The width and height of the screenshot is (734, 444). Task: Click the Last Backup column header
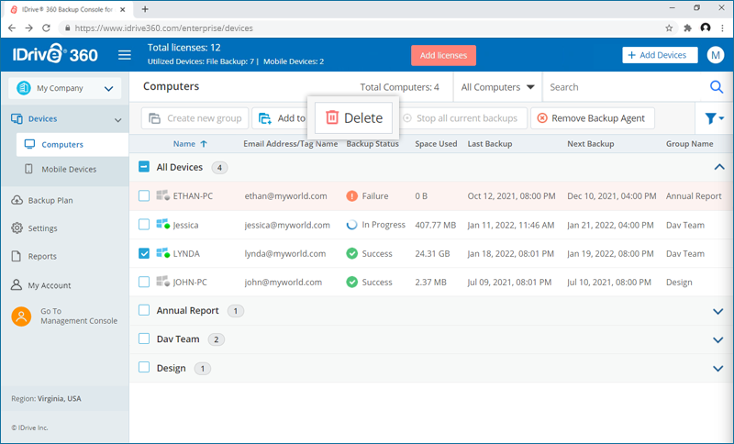click(x=490, y=144)
